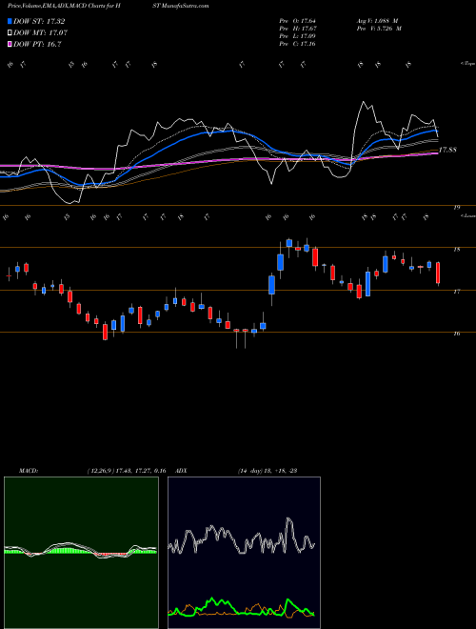Click the bright green ADX peak in the ADX panel
This screenshot has width=476, height=629.
click(288, 600)
